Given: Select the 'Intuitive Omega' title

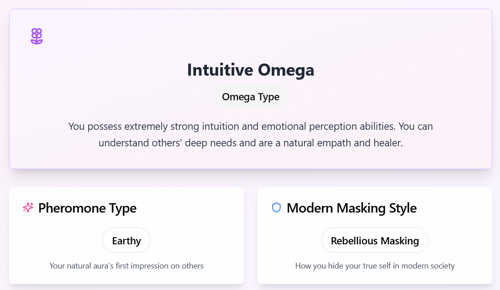Looking at the screenshot, I should [250, 70].
